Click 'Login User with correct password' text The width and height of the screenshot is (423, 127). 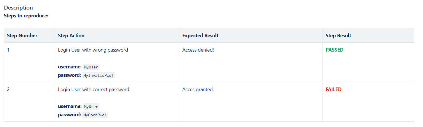93,89
